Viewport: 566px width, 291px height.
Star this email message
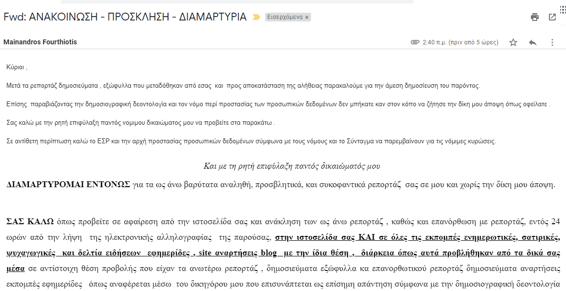(513, 42)
